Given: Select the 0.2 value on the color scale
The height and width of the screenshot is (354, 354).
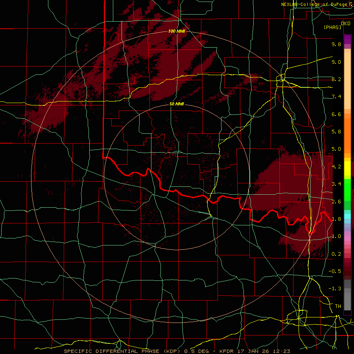Looking at the screenshot, I should tap(336, 254).
